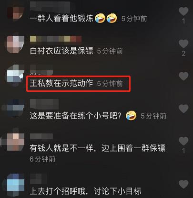Reply to comment 王私教在示范动作
The height and width of the screenshot is (198, 193).
tap(61, 83)
